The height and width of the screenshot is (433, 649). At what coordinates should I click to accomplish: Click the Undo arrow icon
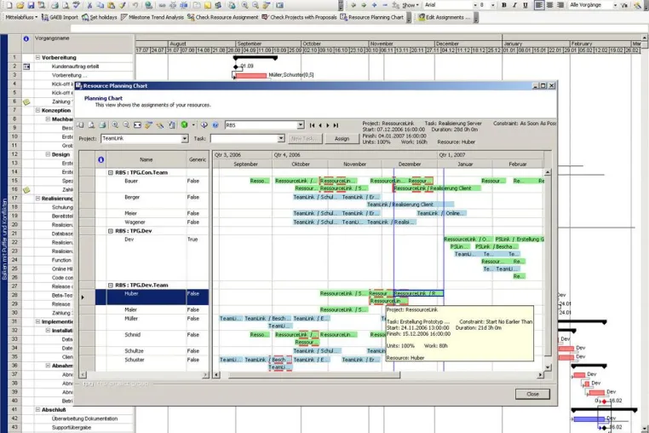pos(135,5)
